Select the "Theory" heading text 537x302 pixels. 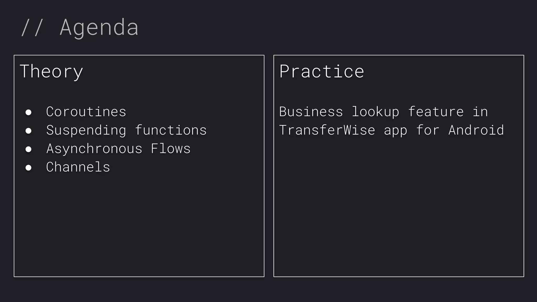(51, 71)
